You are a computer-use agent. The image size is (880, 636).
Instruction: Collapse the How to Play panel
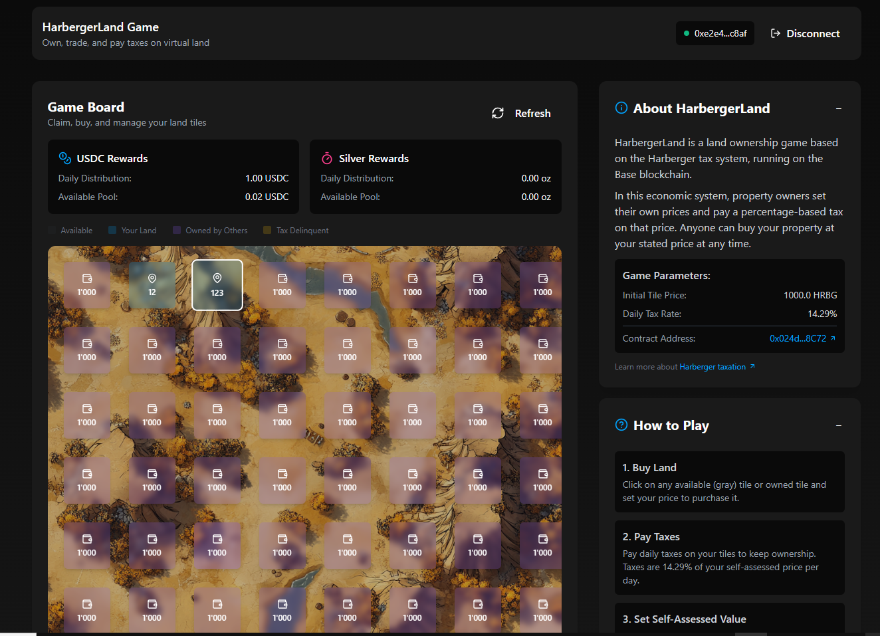click(839, 425)
